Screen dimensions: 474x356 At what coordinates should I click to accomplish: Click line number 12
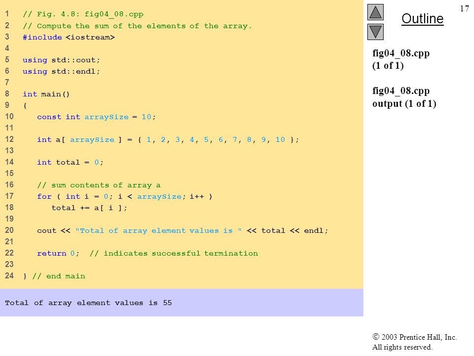click(9, 139)
